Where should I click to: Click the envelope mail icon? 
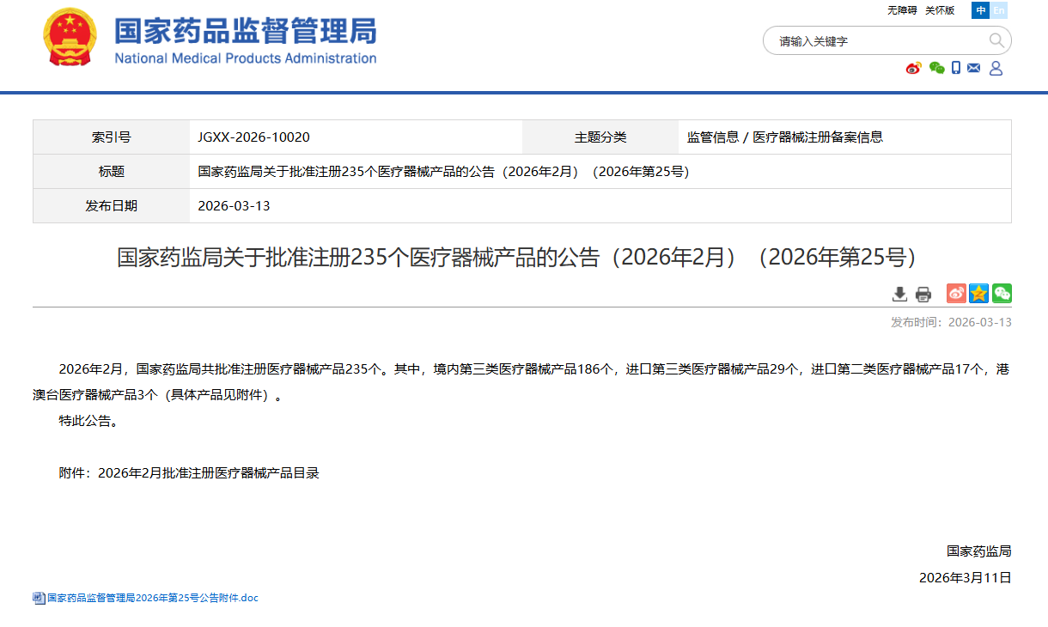point(973,68)
